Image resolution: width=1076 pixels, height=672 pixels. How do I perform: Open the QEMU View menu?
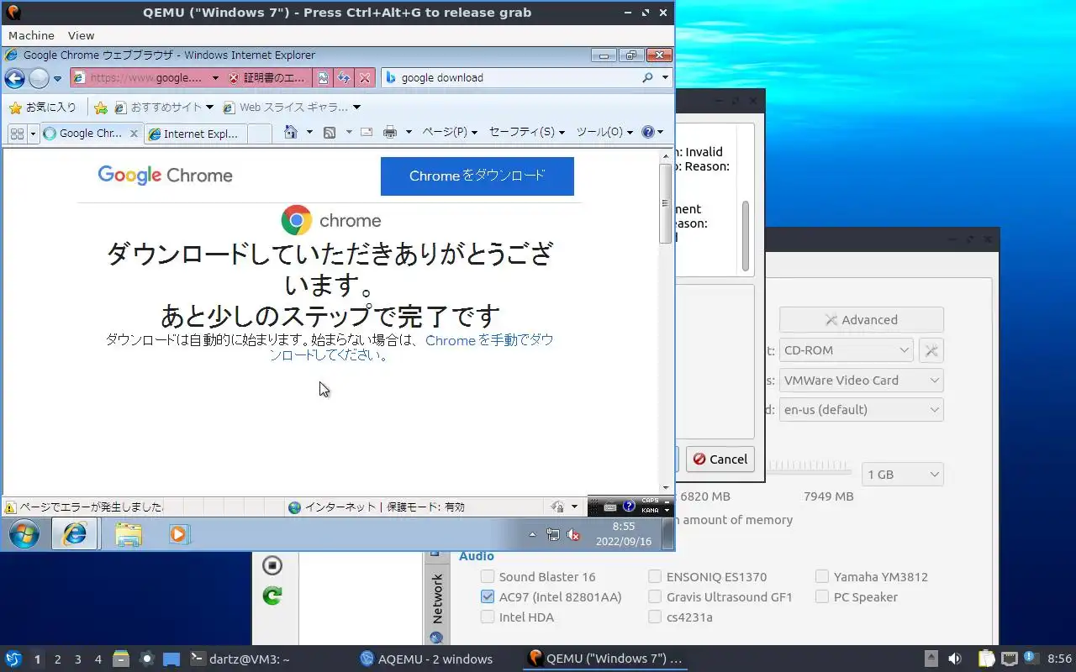(x=82, y=35)
